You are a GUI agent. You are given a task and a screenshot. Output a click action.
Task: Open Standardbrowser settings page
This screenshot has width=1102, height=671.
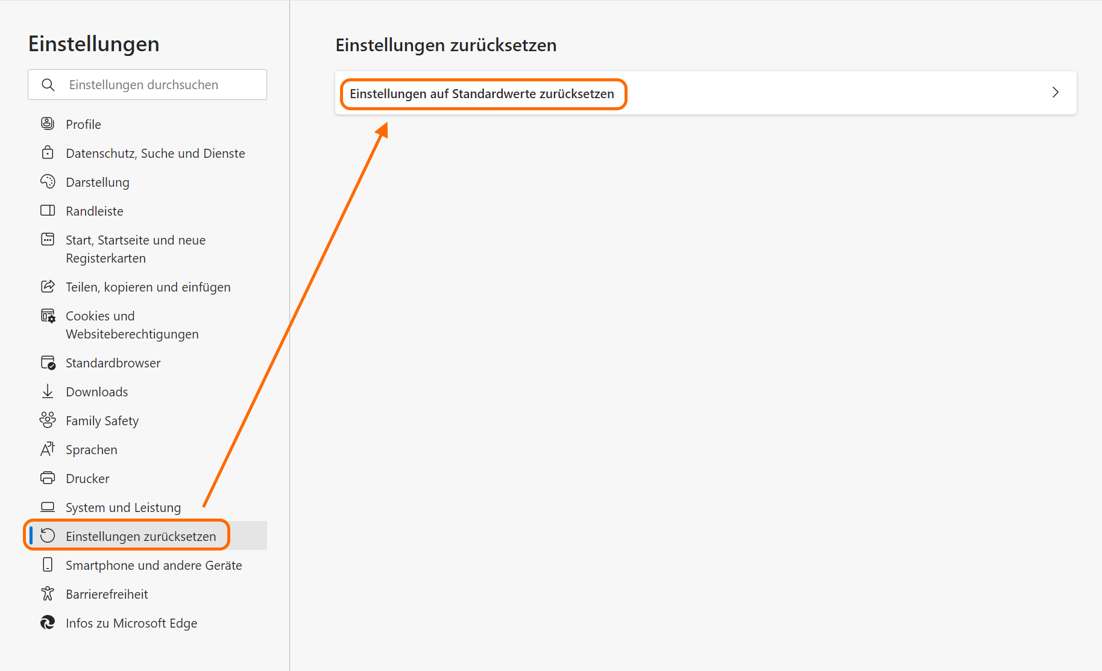click(113, 363)
